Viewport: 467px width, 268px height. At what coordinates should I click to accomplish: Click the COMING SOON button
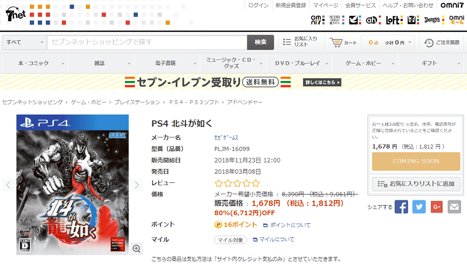416,161
